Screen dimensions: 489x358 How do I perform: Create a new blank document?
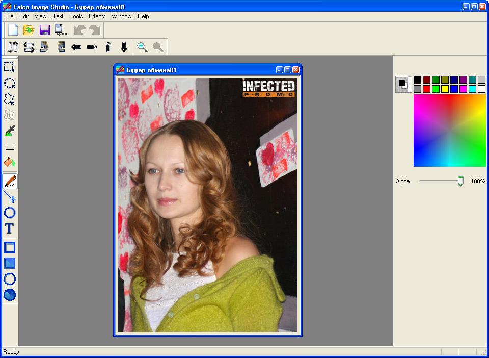pyautogui.click(x=13, y=30)
